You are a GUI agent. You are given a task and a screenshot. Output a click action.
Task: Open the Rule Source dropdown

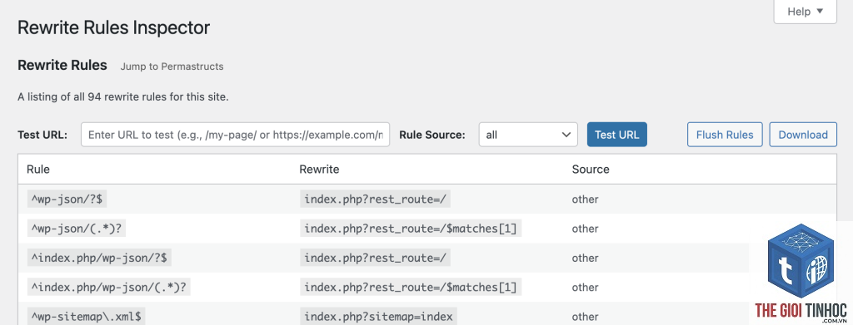point(527,135)
